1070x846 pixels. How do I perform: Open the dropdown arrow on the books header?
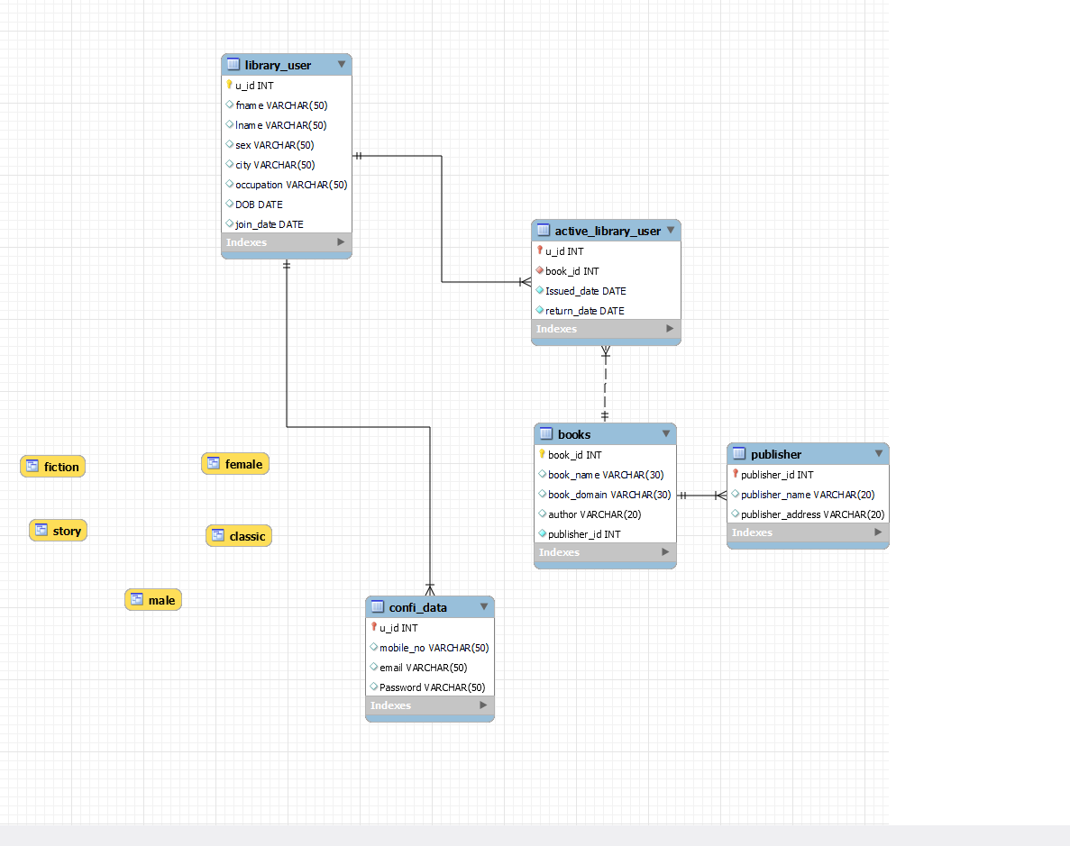coord(666,433)
